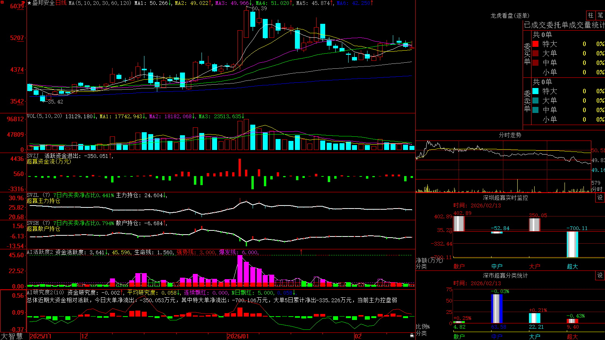The height and width of the screenshot is (340, 605).
Task: Select the 2026/01 timeline marker
Action: 238,336
